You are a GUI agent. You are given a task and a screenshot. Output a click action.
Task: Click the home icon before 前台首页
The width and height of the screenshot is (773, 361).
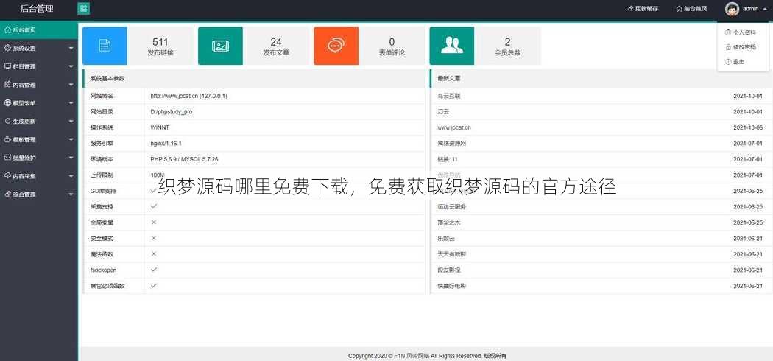(680, 9)
